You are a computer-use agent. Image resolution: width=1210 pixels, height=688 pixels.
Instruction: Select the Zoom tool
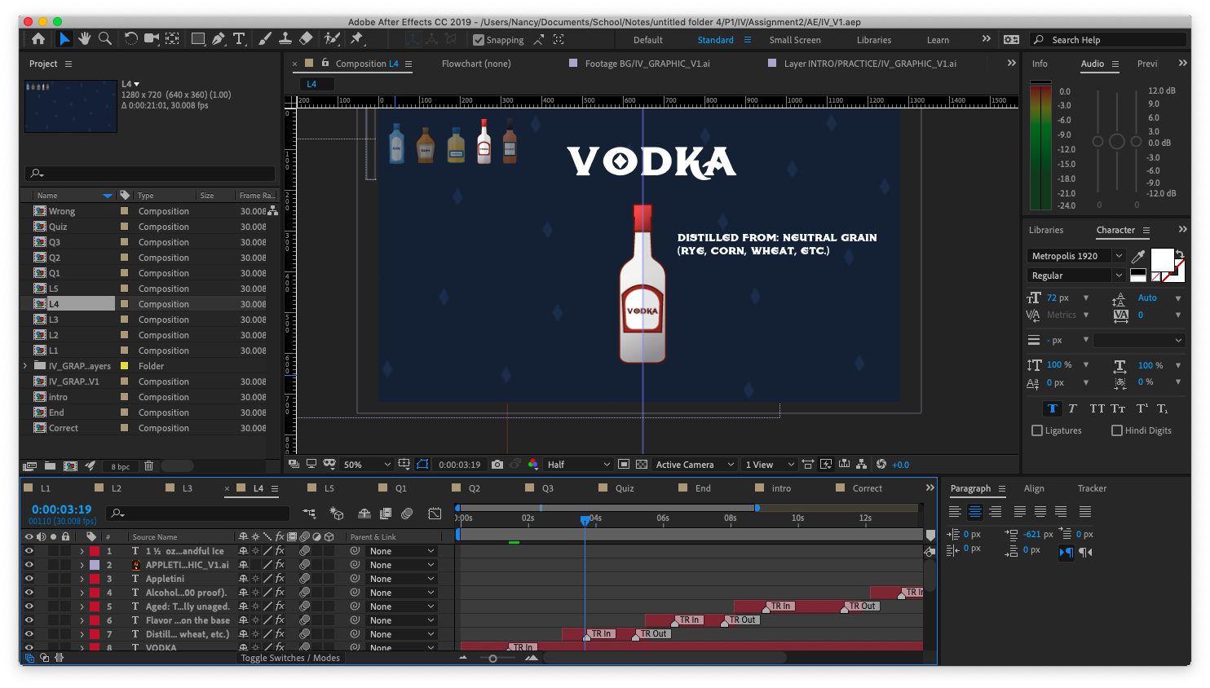point(104,38)
